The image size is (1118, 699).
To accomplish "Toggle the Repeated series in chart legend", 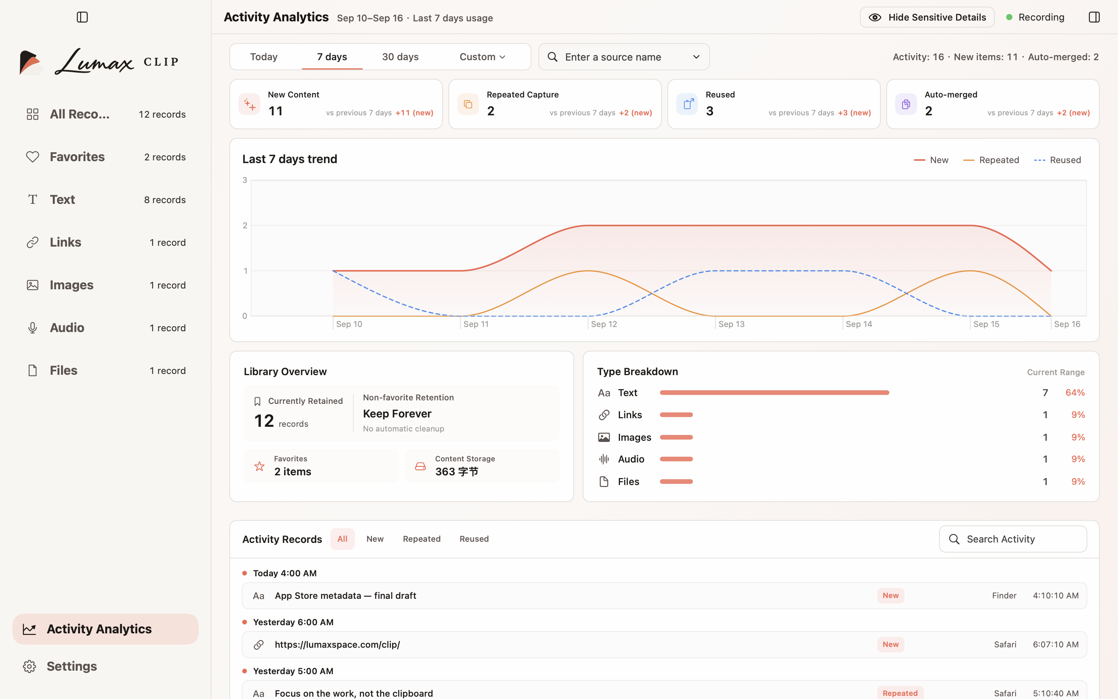I will point(991,160).
